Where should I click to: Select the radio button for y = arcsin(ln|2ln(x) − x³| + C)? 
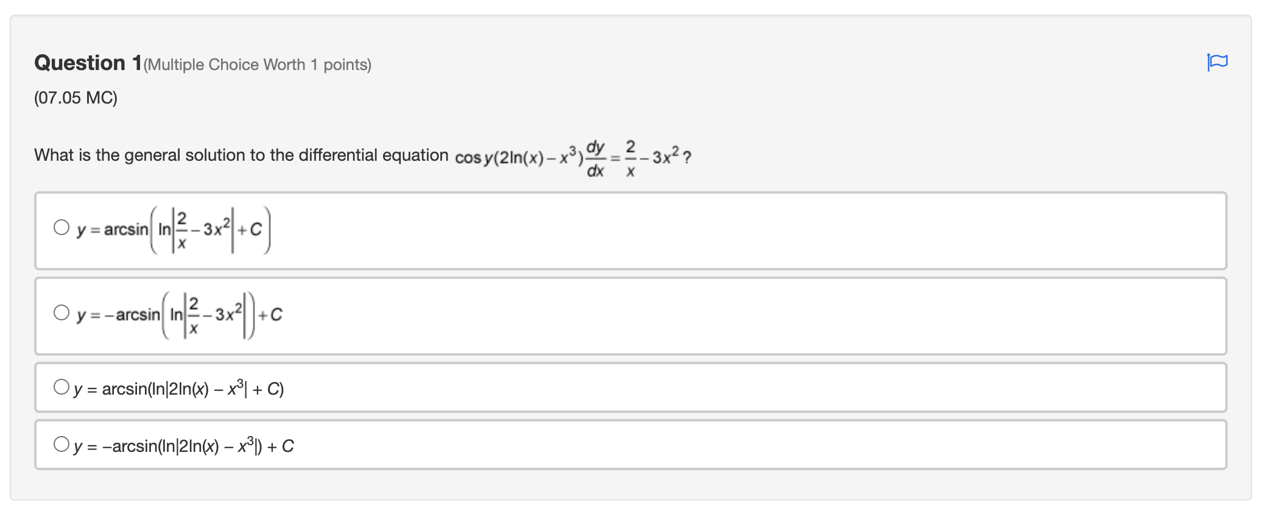(x=62, y=387)
